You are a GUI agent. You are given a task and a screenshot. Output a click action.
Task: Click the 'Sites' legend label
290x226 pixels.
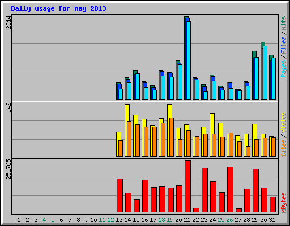point(284,148)
